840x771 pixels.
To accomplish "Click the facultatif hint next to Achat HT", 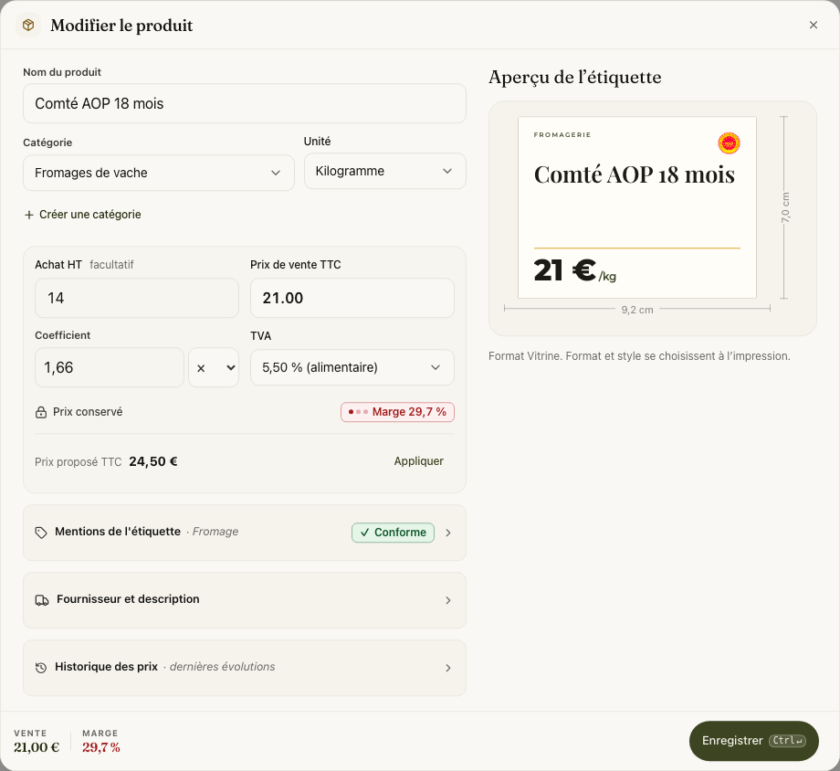I will 111,264.
